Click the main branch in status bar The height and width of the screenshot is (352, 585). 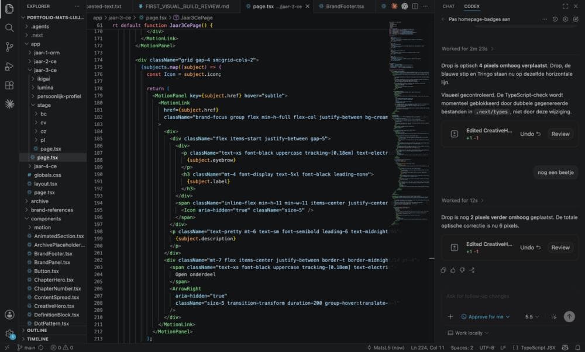(26, 347)
